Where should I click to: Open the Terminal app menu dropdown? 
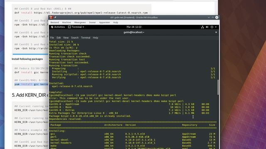pyautogui.click(x=76, y=27)
